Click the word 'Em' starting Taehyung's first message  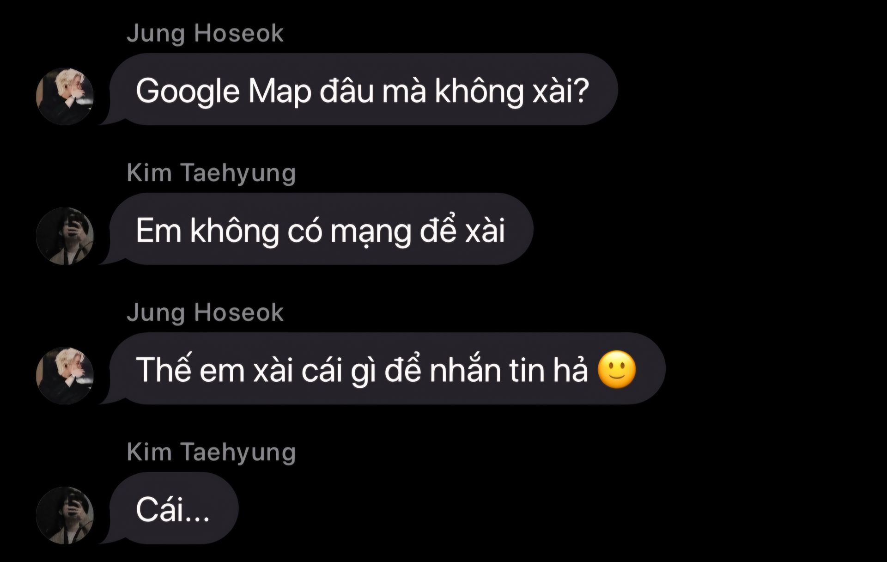158,231
